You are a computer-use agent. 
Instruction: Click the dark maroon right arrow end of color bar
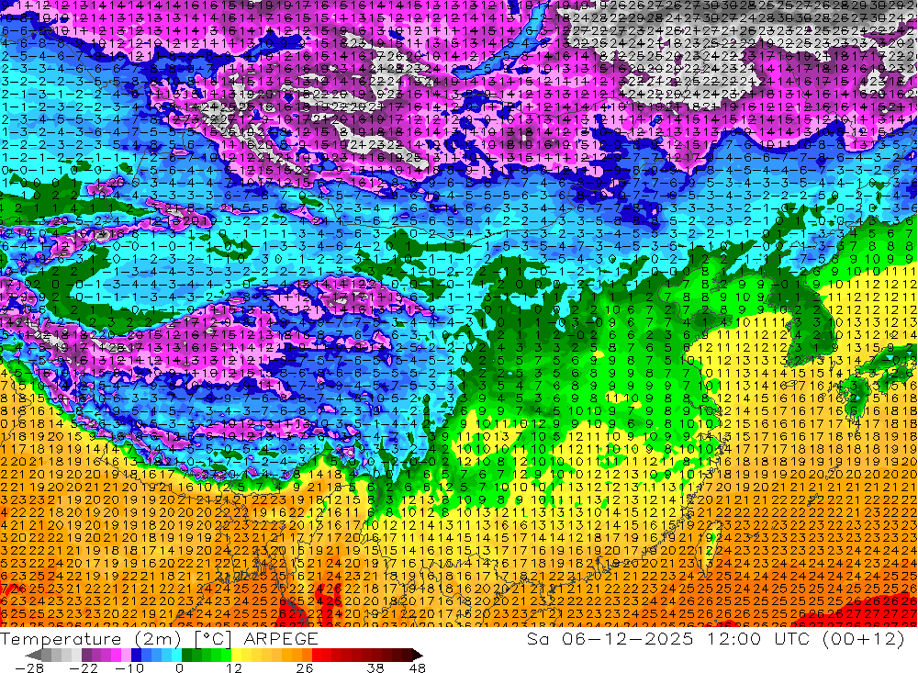click(x=418, y=655)
